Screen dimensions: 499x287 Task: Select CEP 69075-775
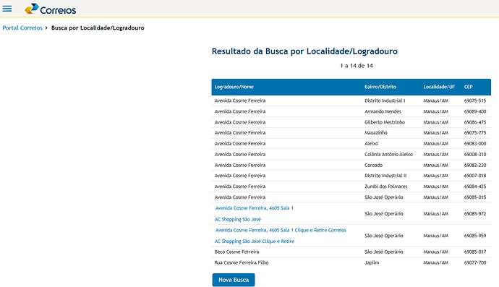[475, 133]
